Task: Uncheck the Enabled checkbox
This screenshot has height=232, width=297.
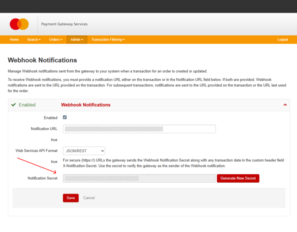Action: (65, 117)
